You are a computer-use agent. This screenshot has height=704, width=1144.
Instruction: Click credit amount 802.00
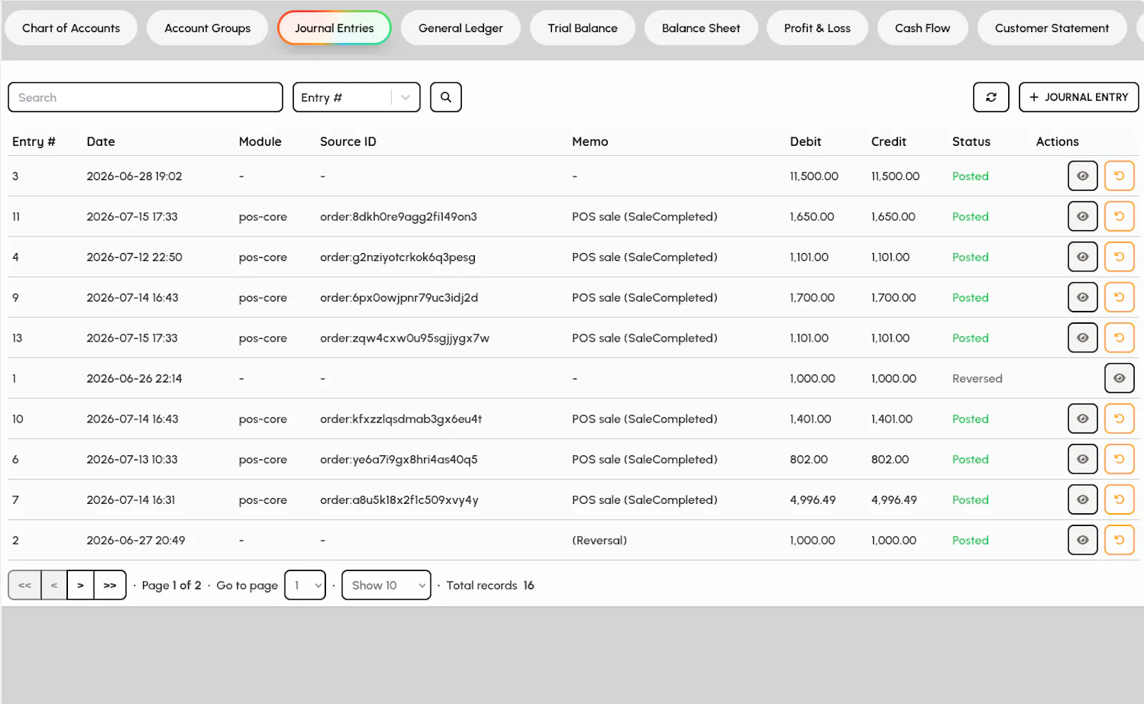coord(889,460)
